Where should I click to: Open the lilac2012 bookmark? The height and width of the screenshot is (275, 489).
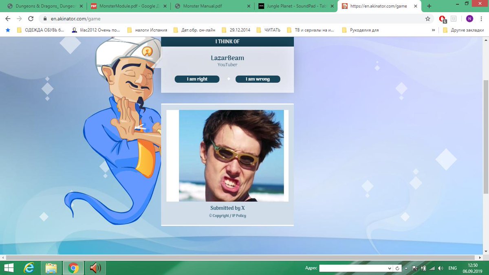point(96,30)
